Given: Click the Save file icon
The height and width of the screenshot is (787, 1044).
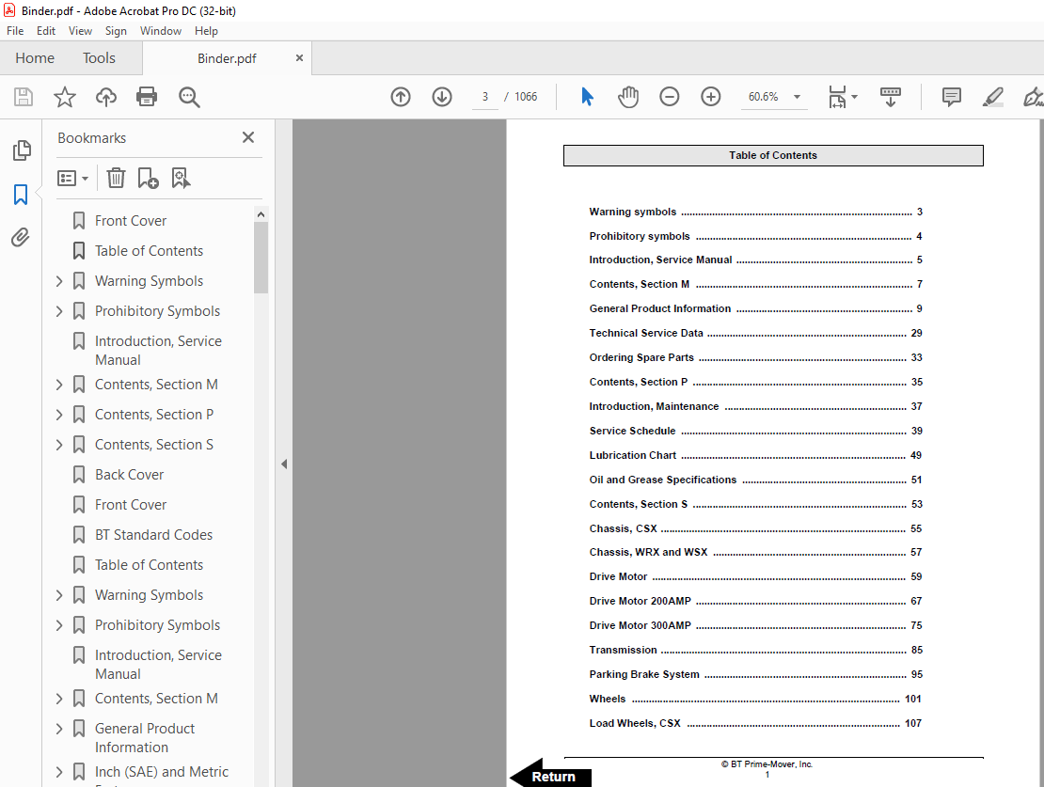Looking at the screenshot, I should (x=24, y=97).
